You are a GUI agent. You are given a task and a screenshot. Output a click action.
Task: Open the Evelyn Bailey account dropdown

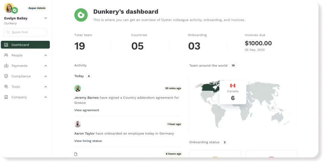click(x=45, y=18)
